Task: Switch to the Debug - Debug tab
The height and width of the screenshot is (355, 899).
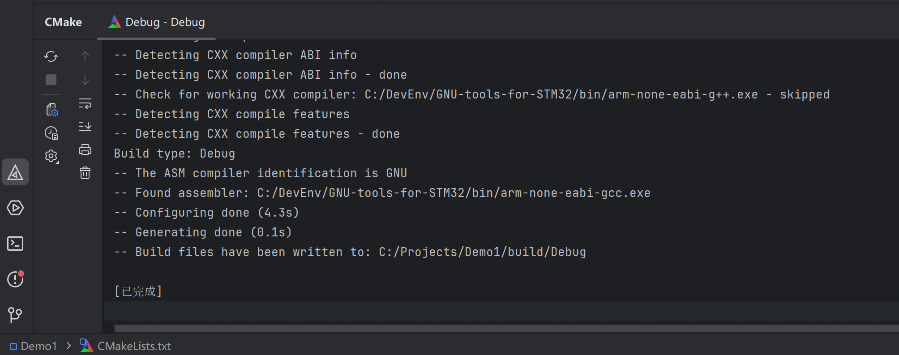Action: click(157, 22)
